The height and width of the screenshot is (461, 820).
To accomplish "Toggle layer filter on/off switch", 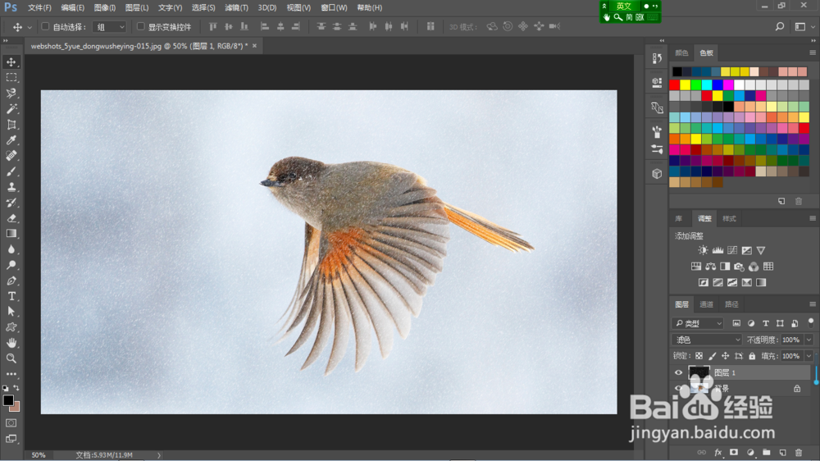I will 811,322.
